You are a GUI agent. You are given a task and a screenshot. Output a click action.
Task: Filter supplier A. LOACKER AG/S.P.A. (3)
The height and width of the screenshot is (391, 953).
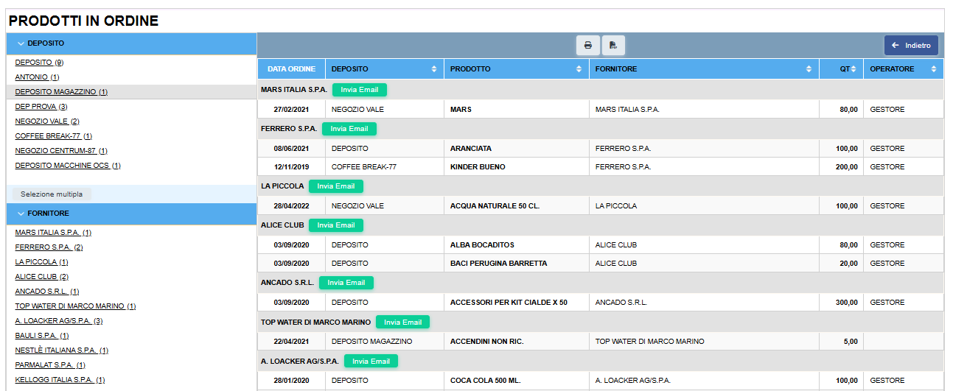(x=59, y=321)
